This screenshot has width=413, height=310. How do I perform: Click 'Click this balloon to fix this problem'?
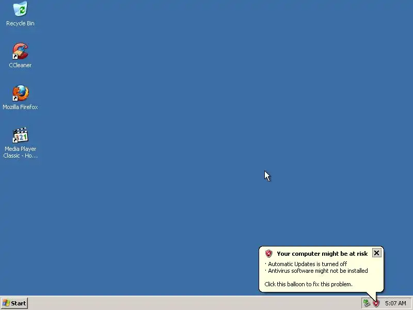point(308,284)
